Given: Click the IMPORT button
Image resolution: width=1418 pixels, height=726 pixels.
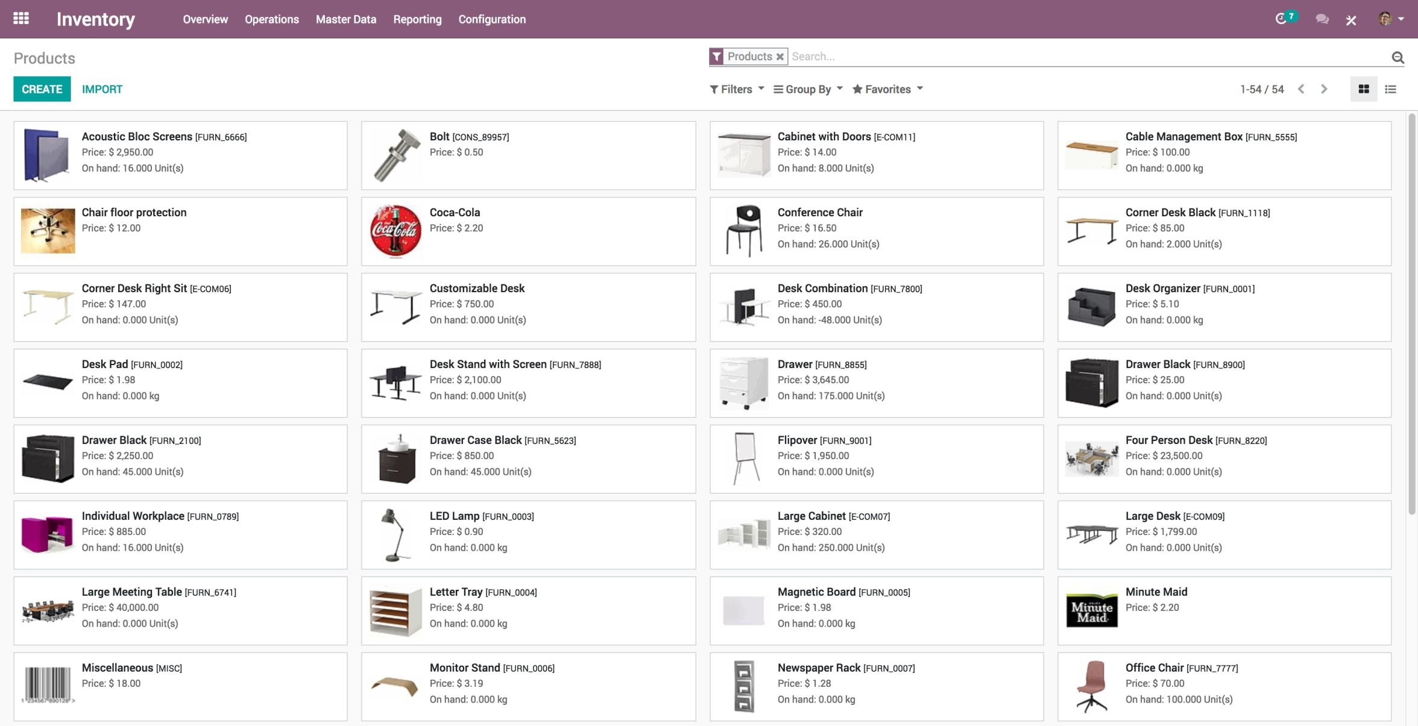Looking at the screenshot, I should [x=101, y=89].
